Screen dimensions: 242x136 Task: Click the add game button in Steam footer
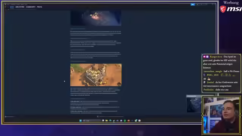tap(10, 117)
